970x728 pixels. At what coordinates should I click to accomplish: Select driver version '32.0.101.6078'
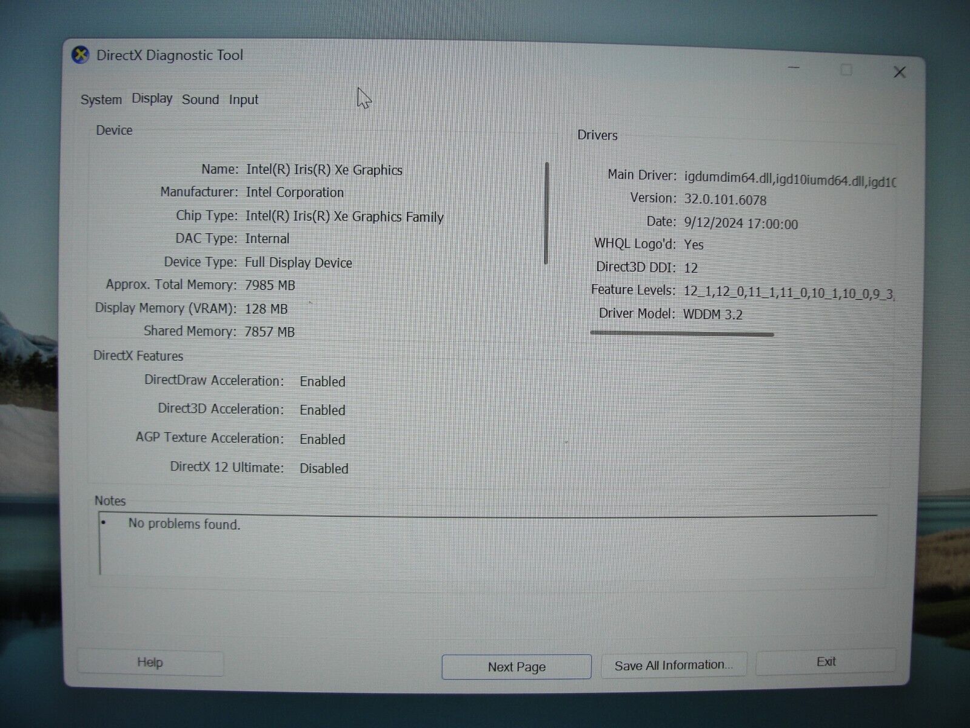726,200
